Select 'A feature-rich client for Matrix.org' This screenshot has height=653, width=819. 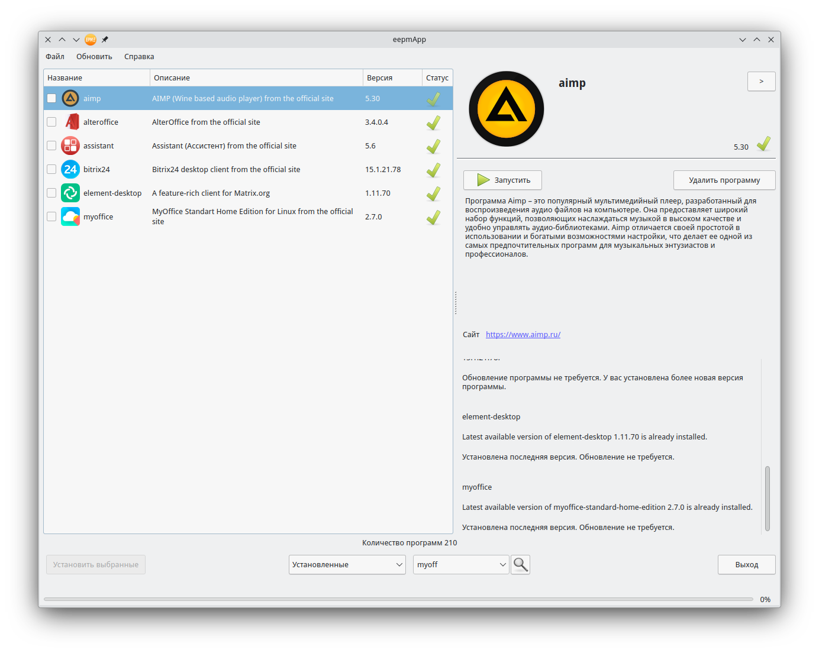point(211,193)
